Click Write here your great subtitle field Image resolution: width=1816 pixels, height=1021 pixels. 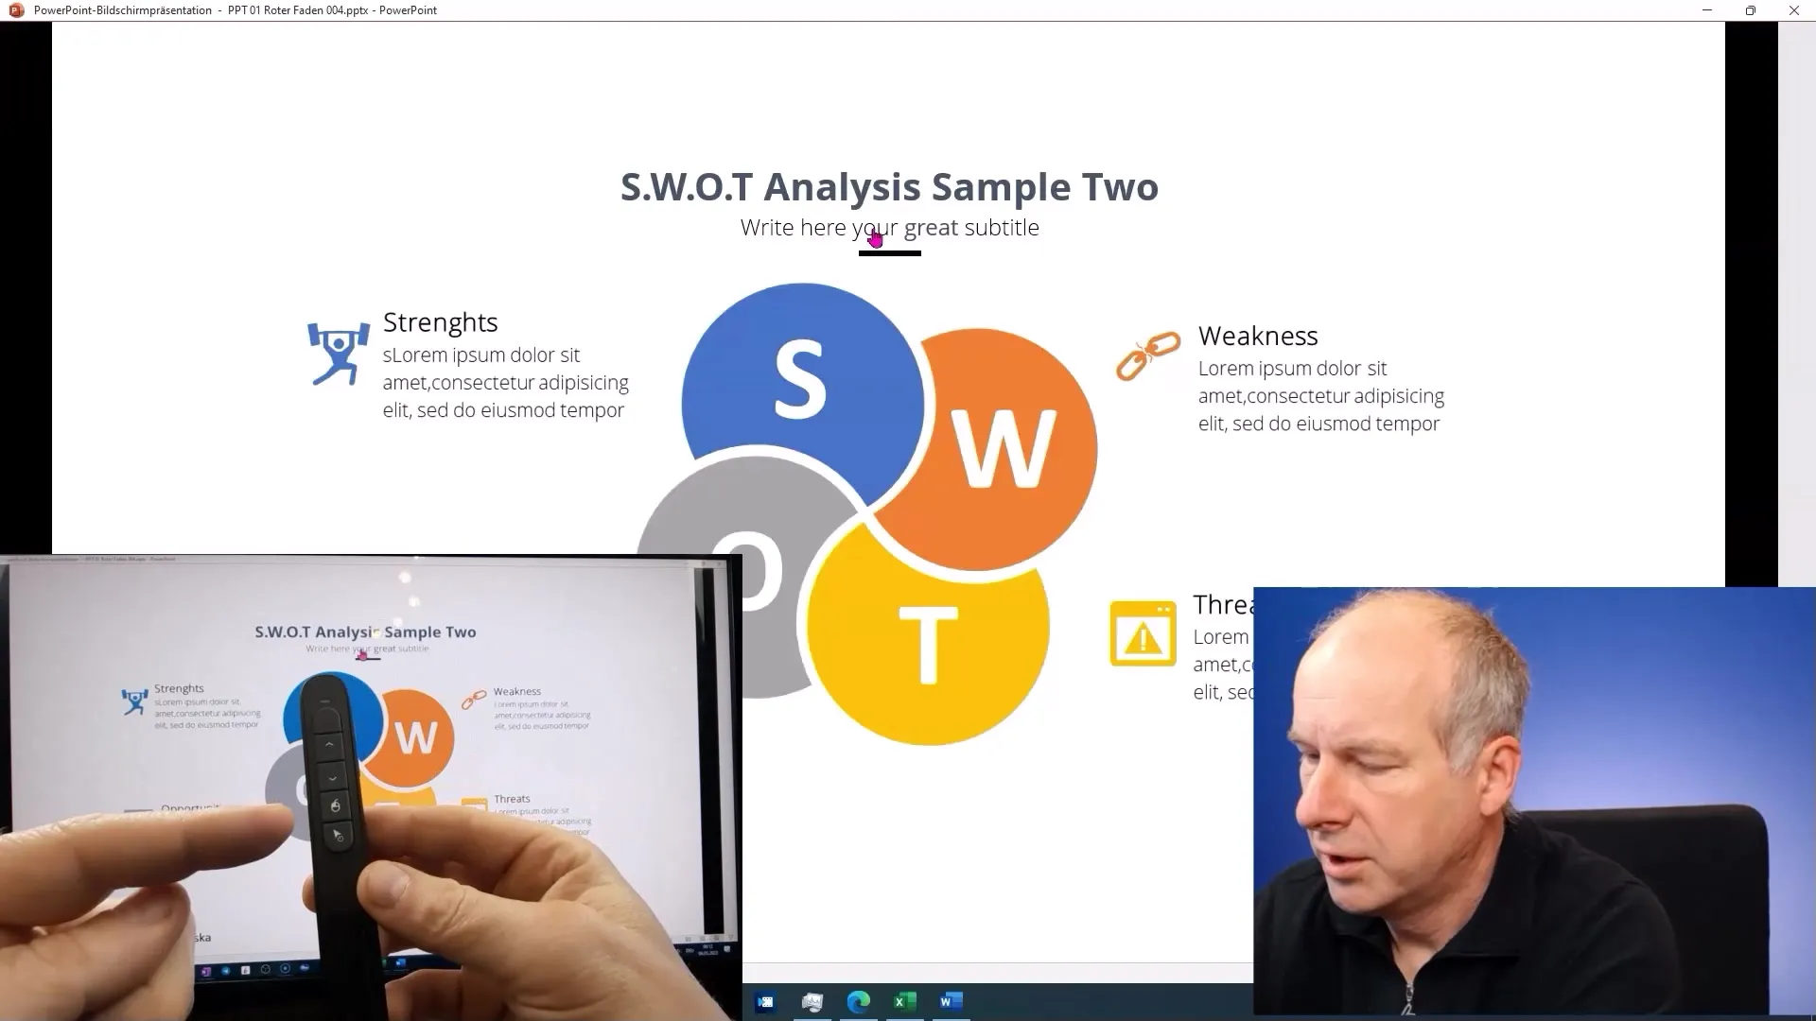pyautogui.click(x=889, y=228)
